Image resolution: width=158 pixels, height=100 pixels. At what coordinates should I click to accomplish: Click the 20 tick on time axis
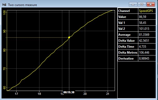click(x=85, y=94)
